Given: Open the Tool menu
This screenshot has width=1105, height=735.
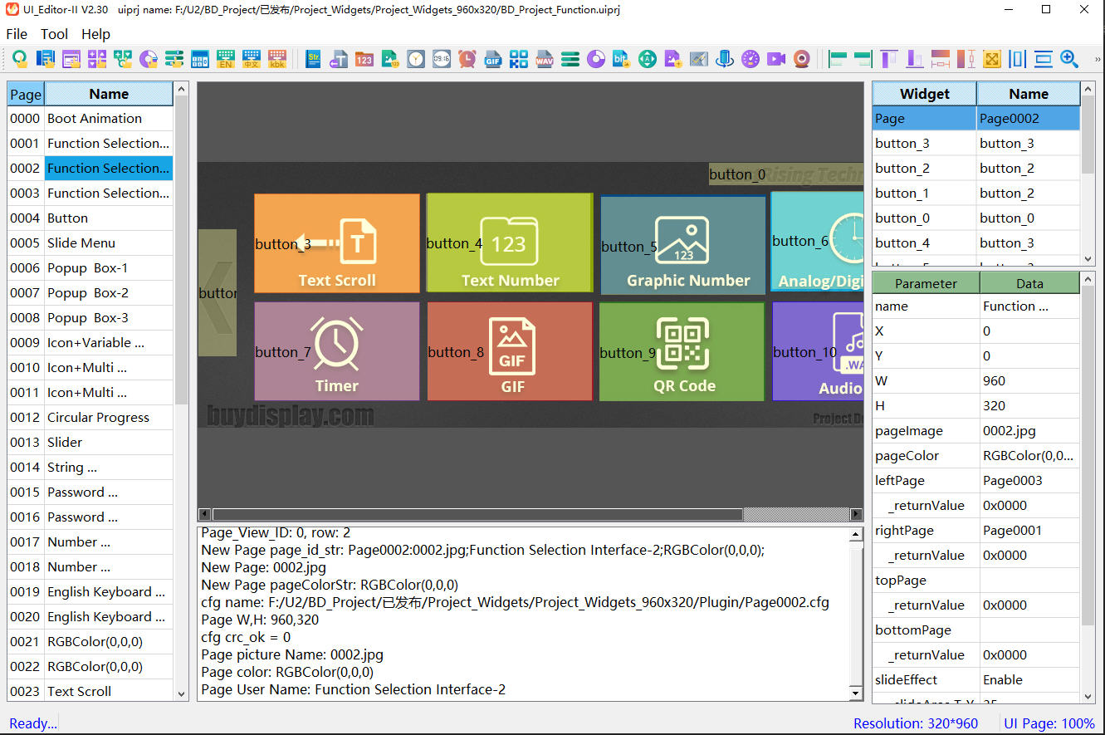Looking at the screenshot, I should click(x=55, y=34).
